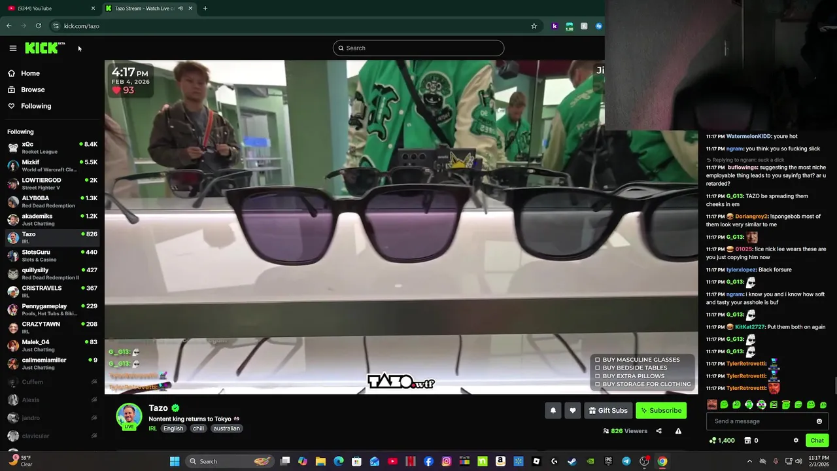Screen dimensions: 837x471
Task: Close the YouTube browser tab
Action: click(x=93, y=9)
